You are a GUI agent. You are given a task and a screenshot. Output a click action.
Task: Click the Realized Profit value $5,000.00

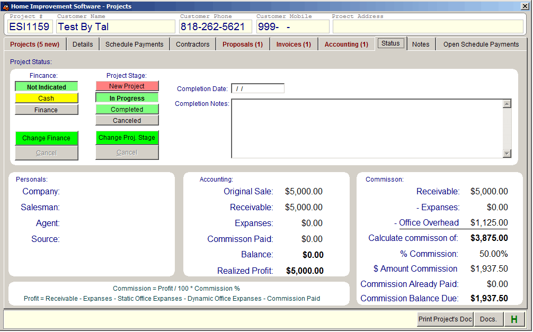point(305,271)
